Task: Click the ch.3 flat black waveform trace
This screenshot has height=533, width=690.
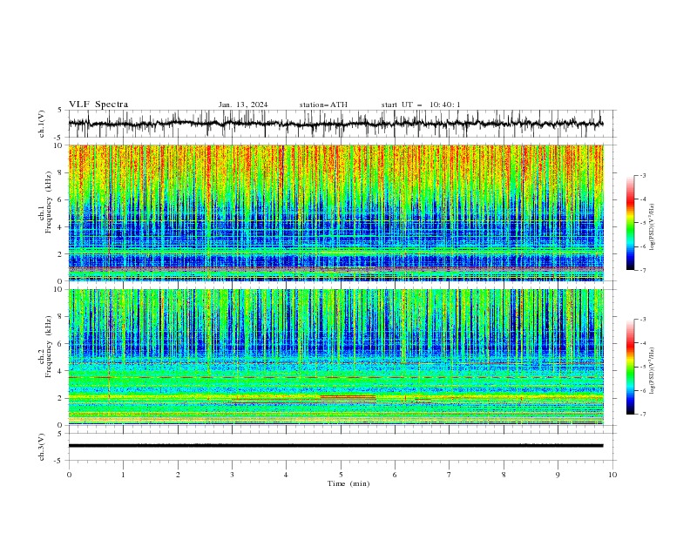Action: (335, 446)
